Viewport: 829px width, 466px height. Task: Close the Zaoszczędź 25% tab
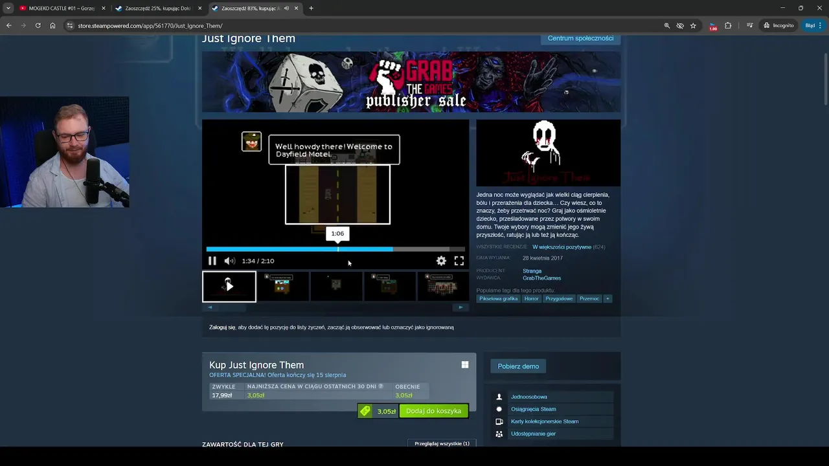pyautogui.click(x=199, y=8)
